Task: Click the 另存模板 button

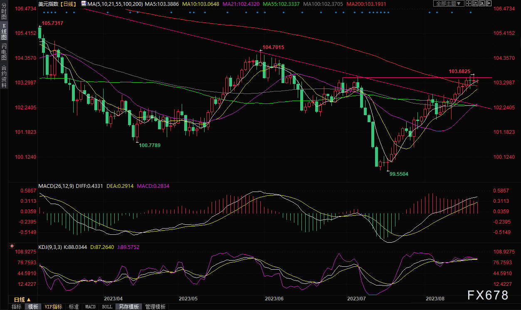Action: tap(129, 307)
